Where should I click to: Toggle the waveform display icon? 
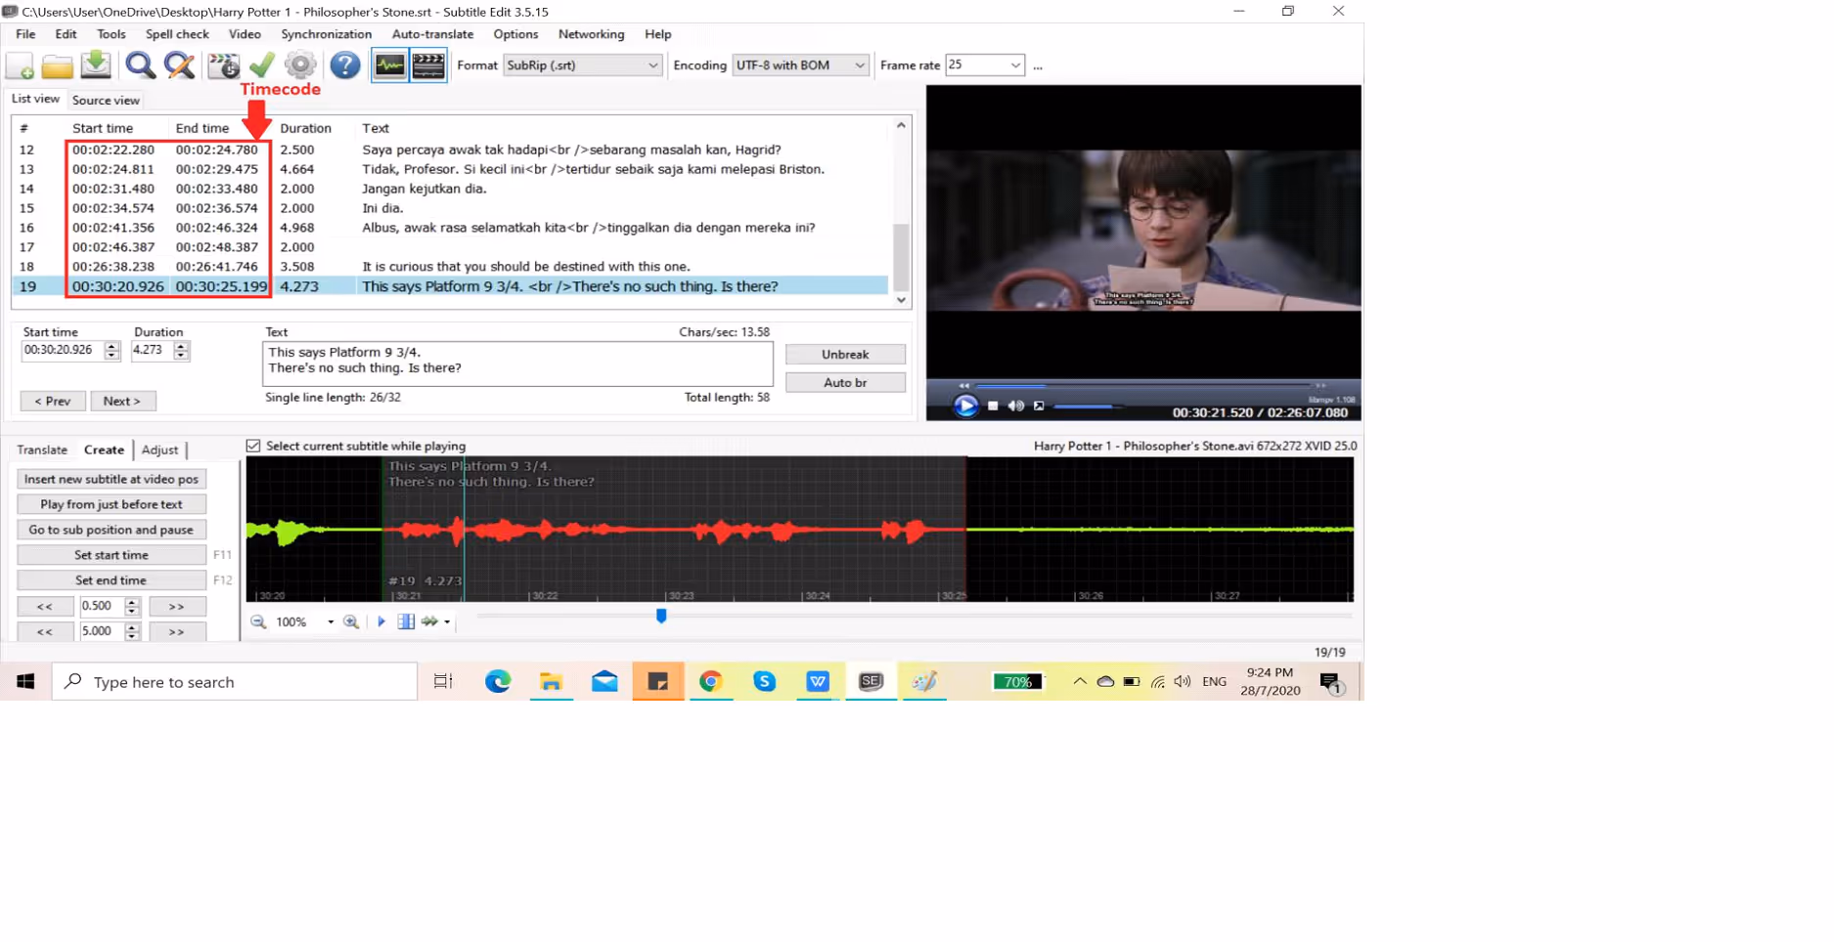pos(389,65)
